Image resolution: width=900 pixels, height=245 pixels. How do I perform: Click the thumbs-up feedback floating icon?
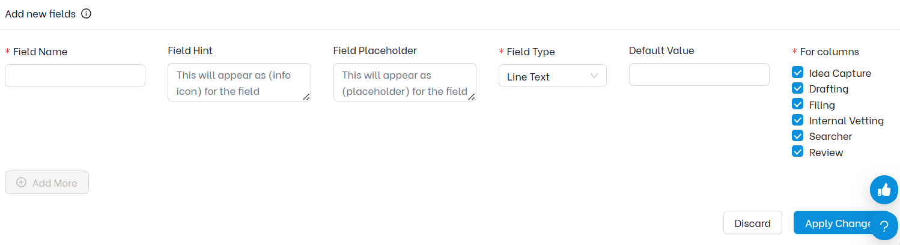[884, 190]
